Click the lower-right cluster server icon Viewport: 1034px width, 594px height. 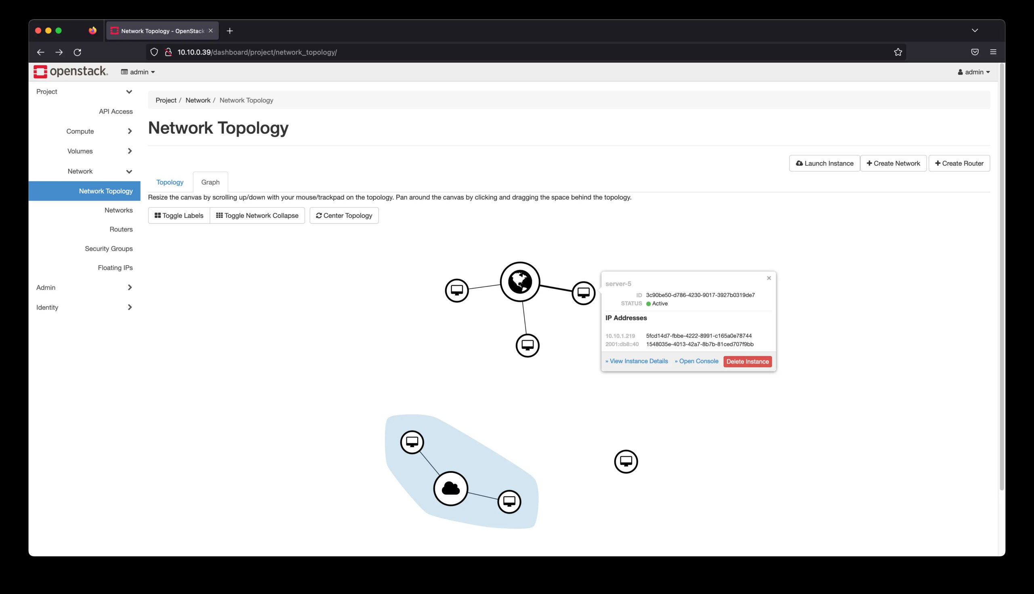tap(510, 501)
